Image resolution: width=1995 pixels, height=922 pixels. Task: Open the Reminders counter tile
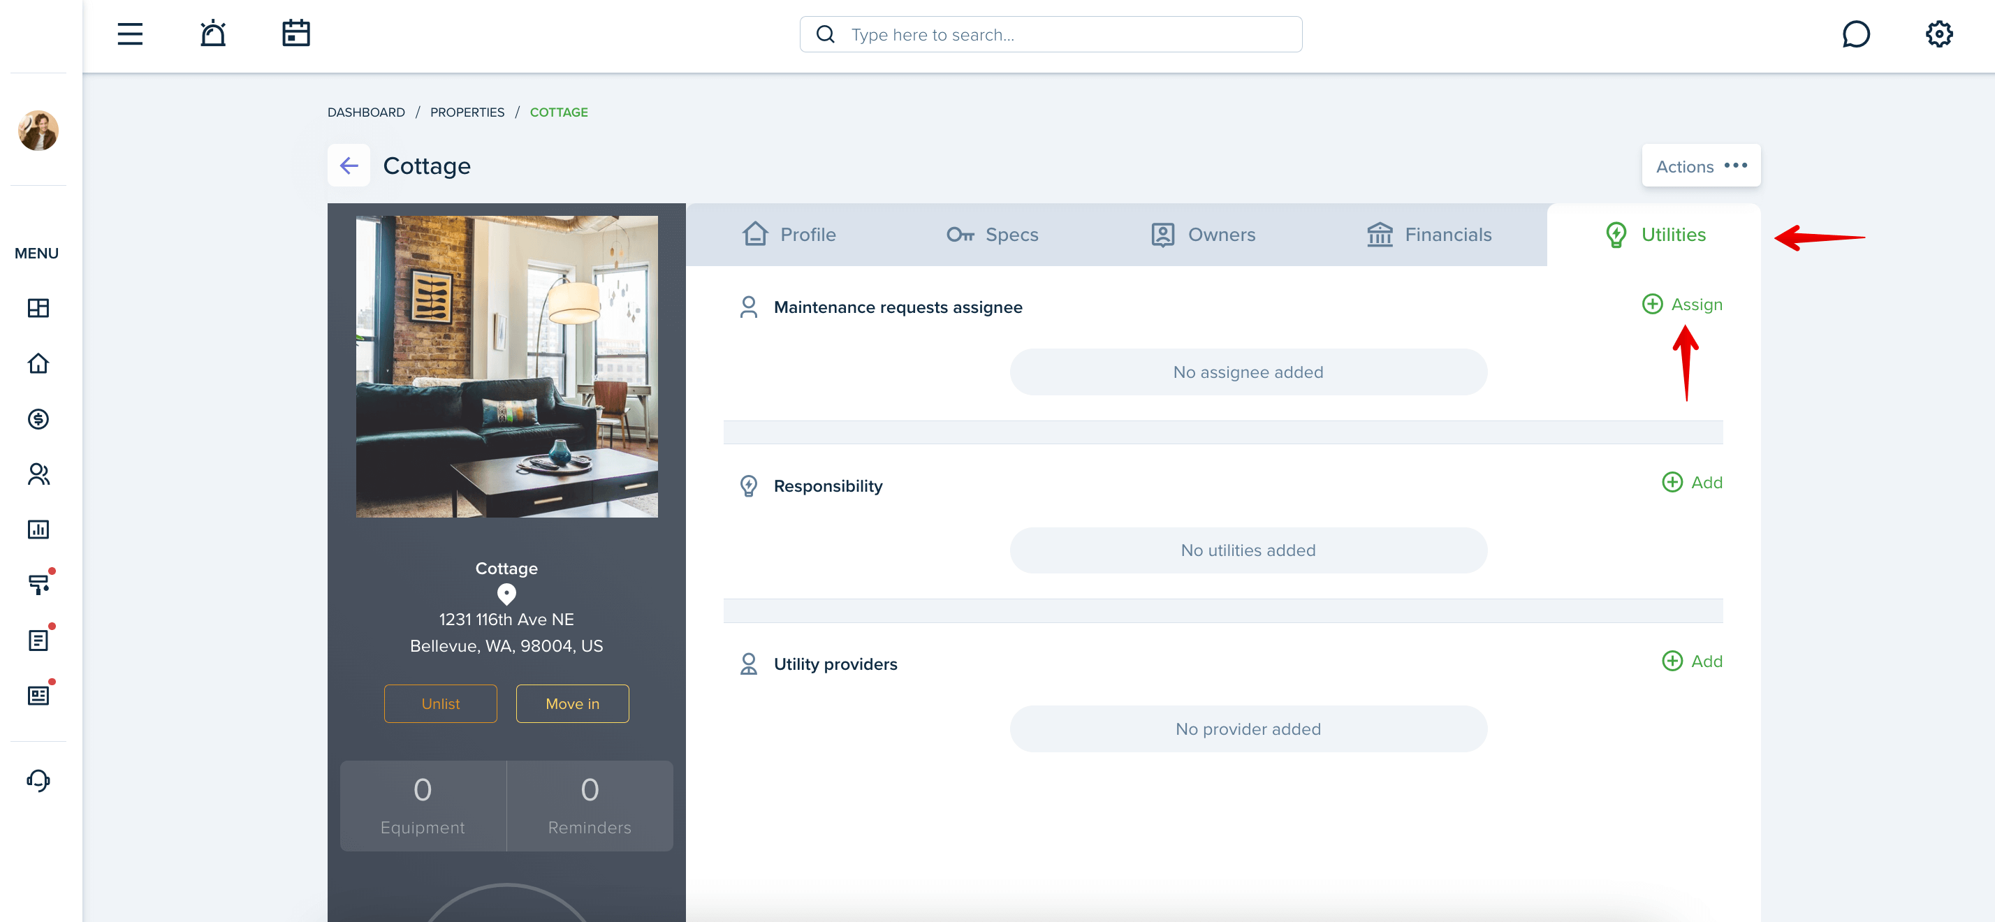point(590,806)
